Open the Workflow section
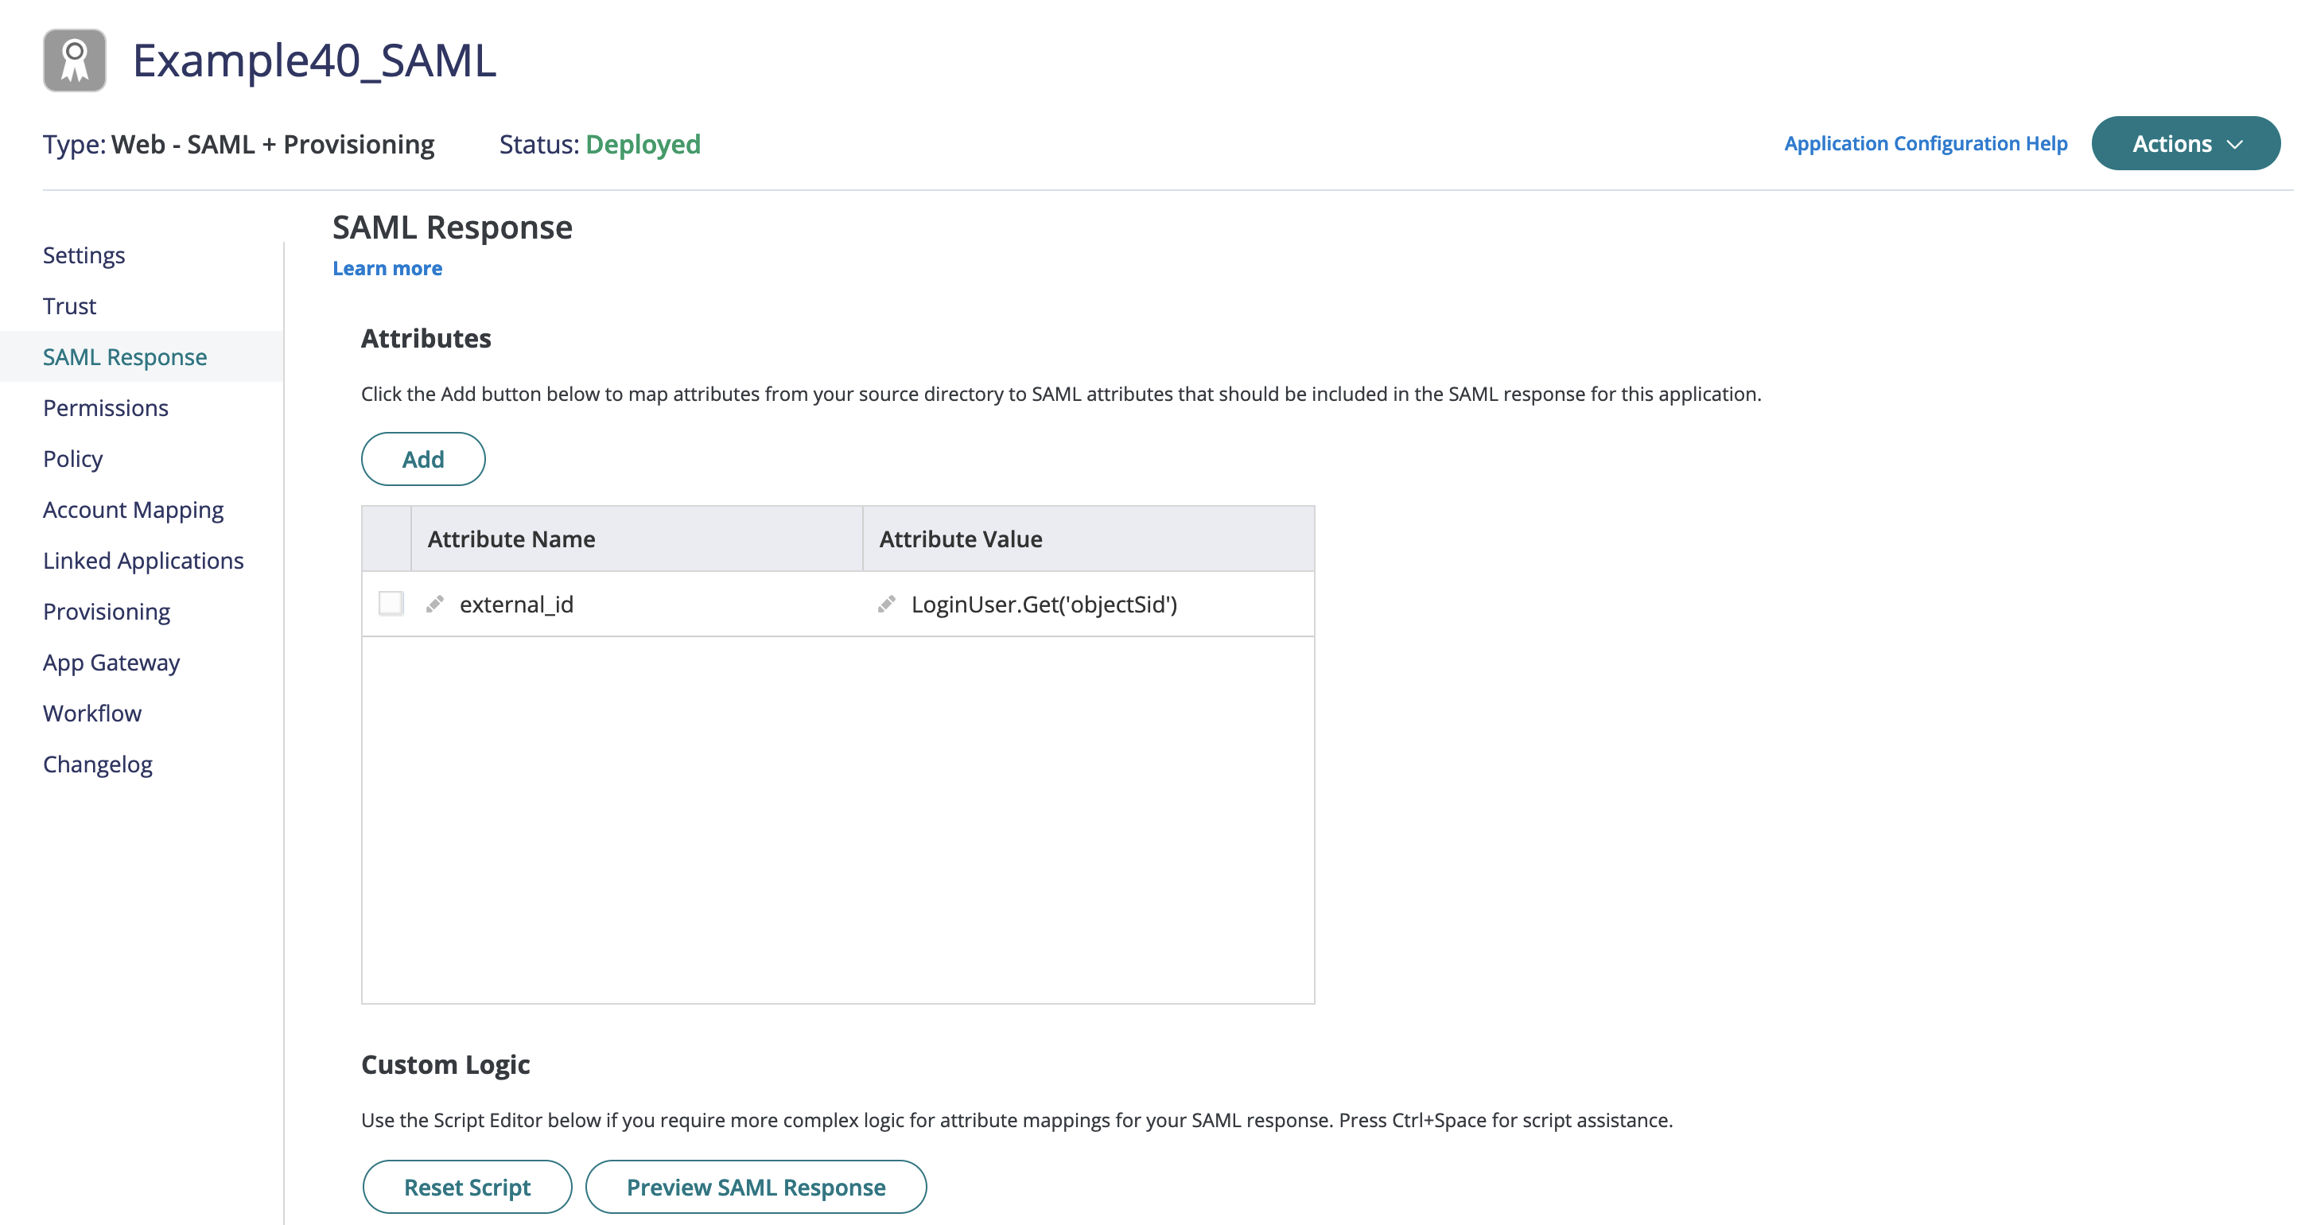Image resolution: width=2305 pixels, height=1225 pixels. (92, 714)
